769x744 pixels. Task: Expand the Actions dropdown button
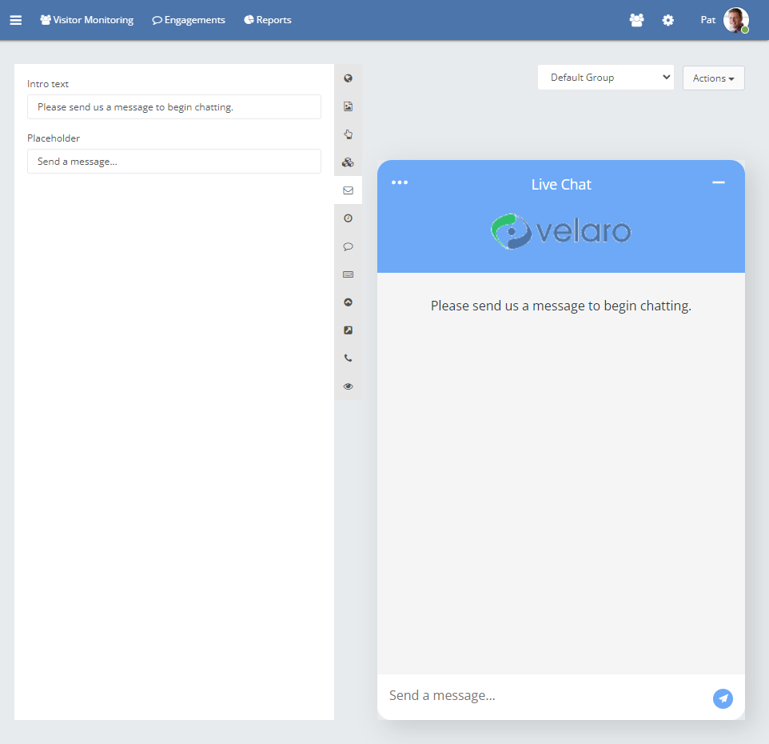[x=713, y=78]
